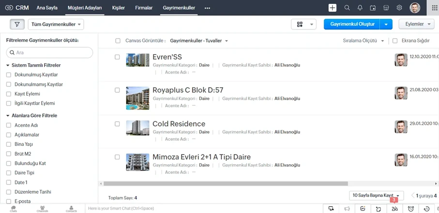The width and height of the screenshot is (439, 213).
Task: Open Gayrimenkuller module tab
Action: pos(179,8)
